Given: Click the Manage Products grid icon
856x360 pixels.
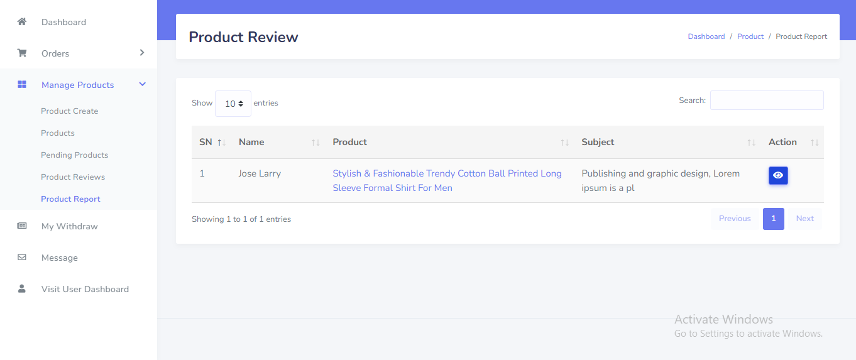Looking at the screenshot, I should point(22,85).
